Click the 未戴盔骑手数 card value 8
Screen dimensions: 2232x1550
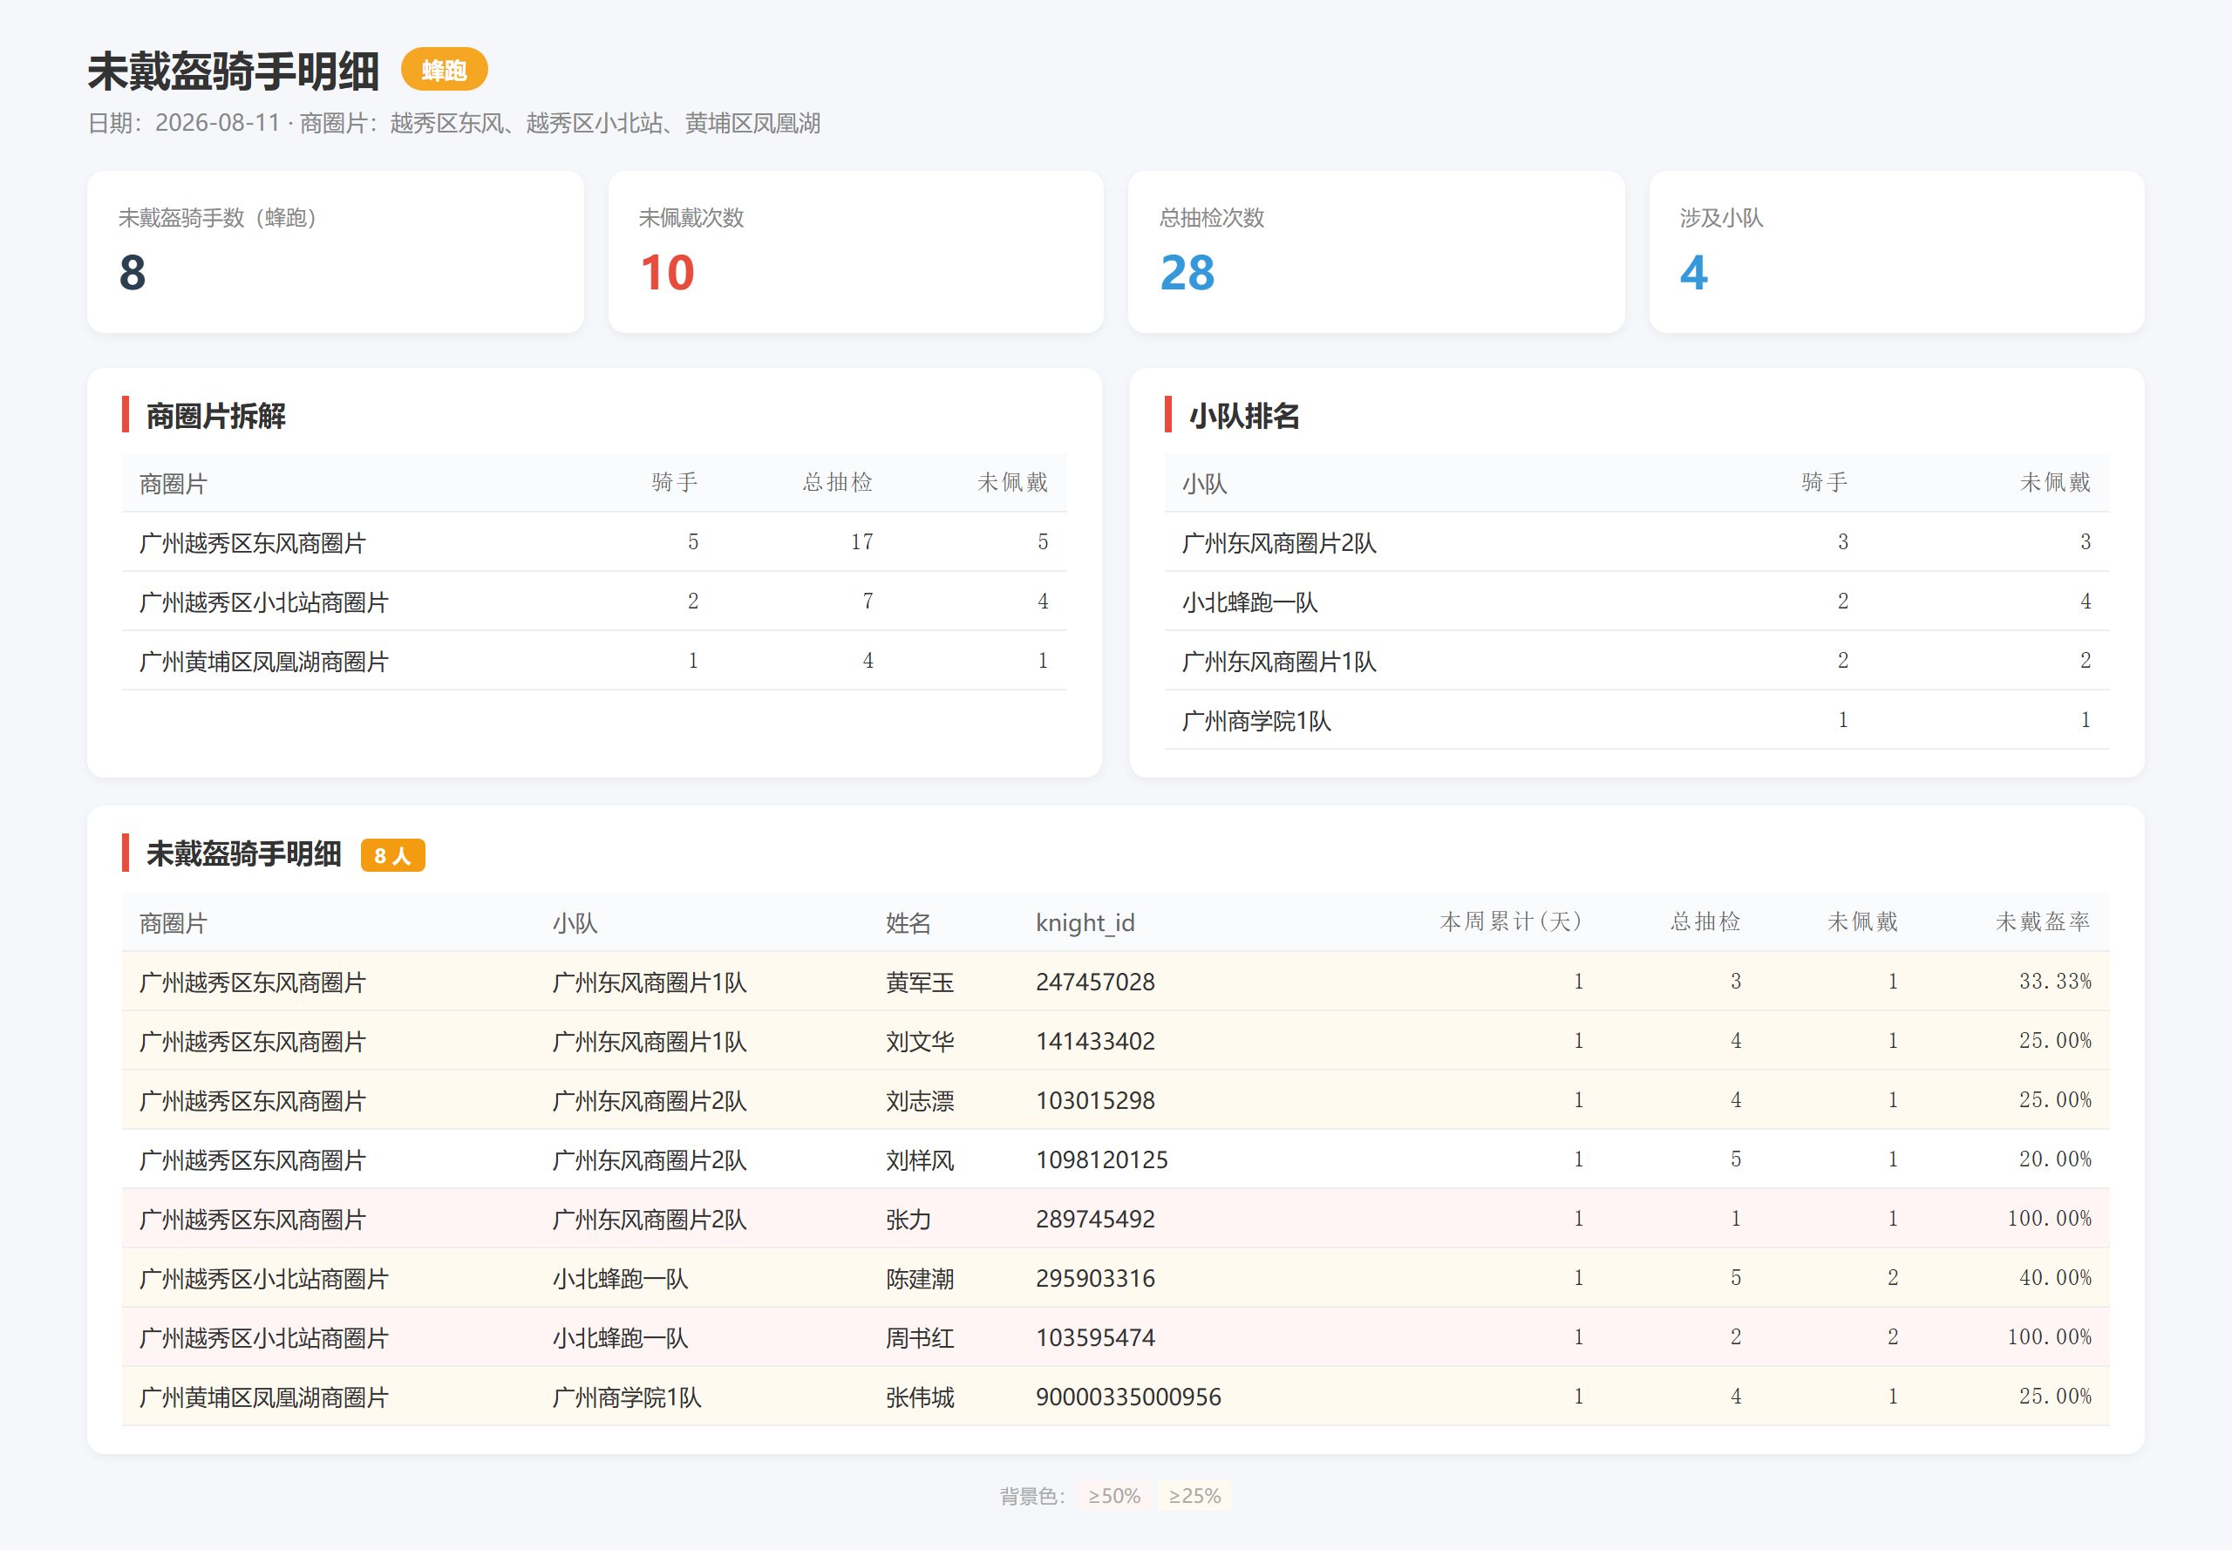[133, 273]
